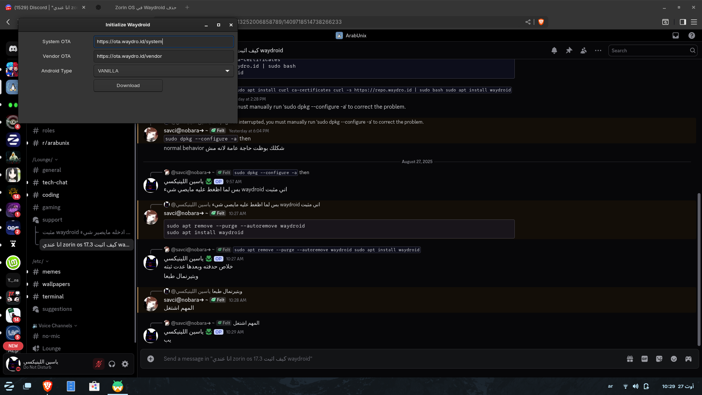This screenshot has width=702, height=395.
Task: Open the Wi-Fi network tray icon
Action: point(625,386)
